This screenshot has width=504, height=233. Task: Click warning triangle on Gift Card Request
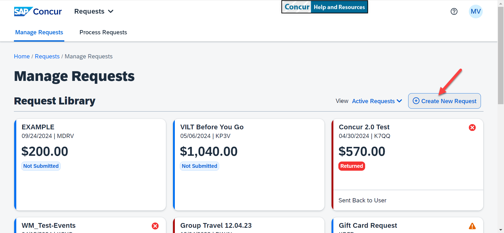(472, 226)
